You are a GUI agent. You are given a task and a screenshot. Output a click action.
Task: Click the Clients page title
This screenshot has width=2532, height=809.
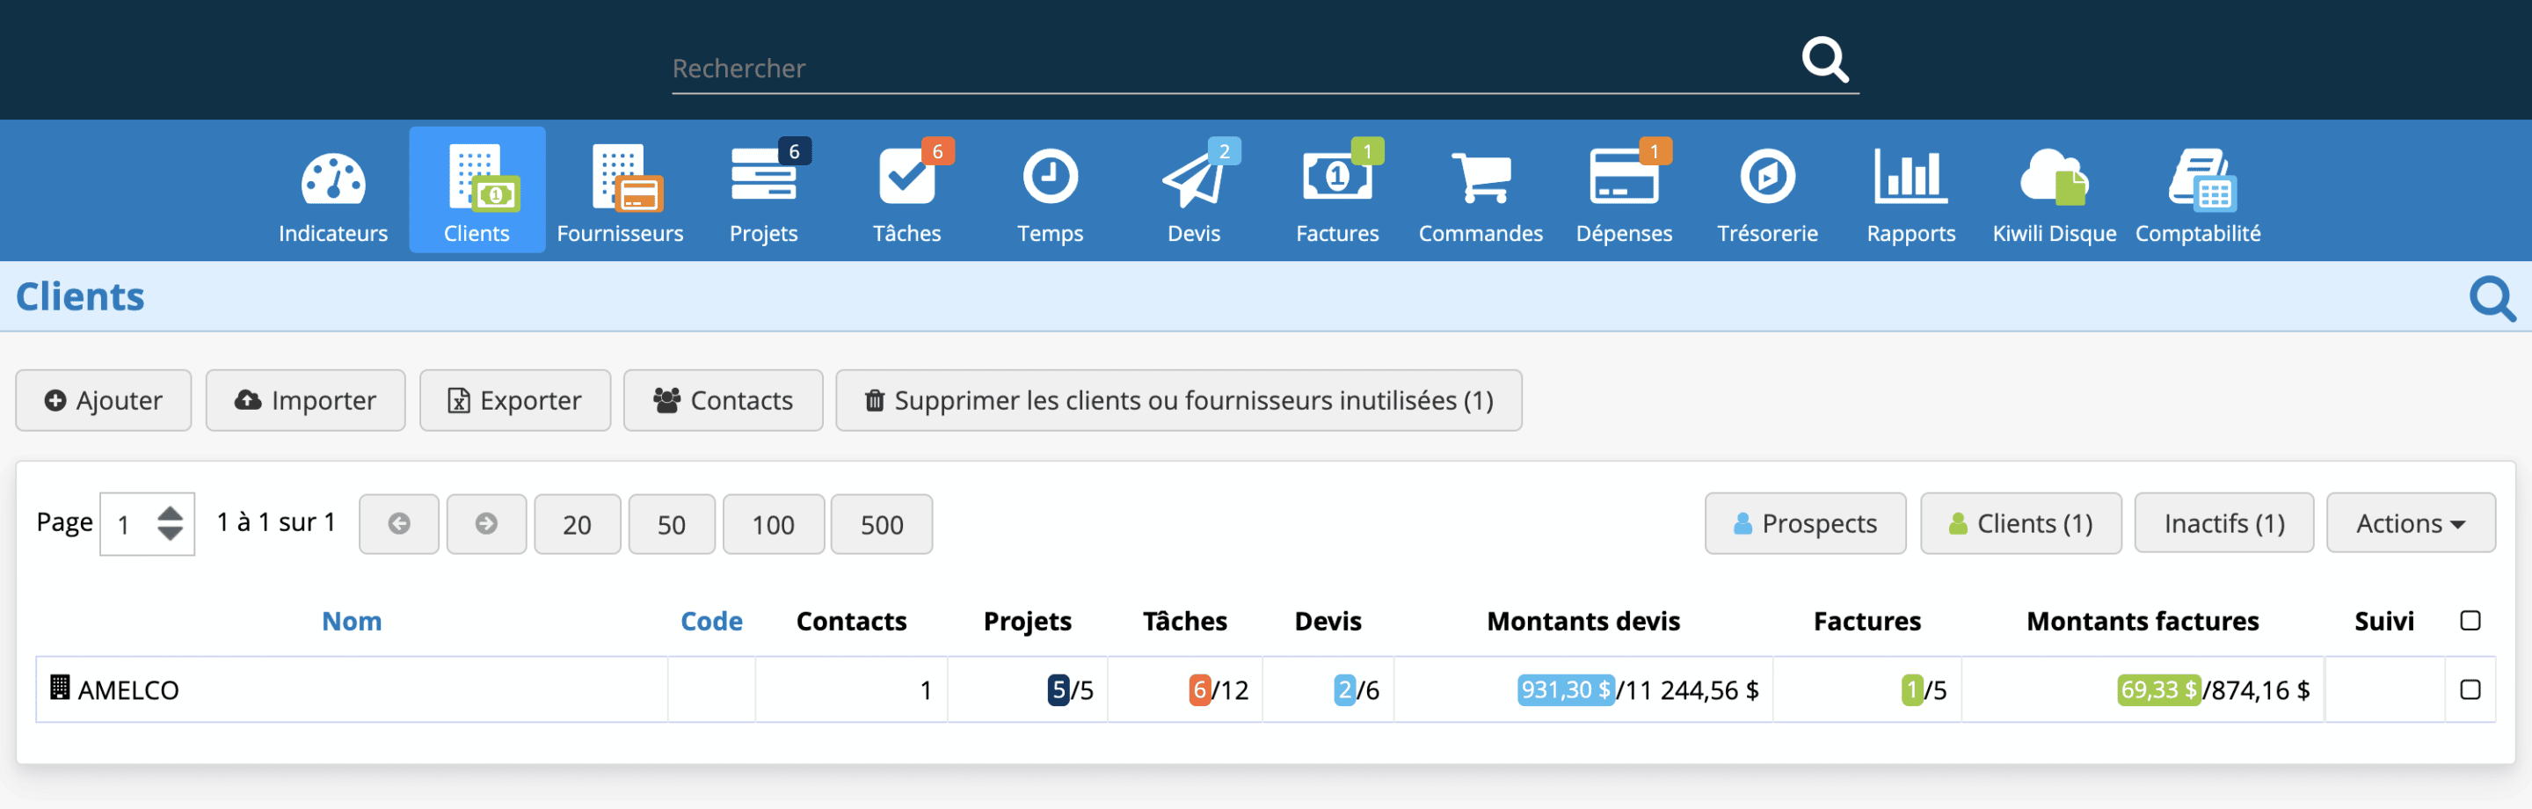(80, 295)
